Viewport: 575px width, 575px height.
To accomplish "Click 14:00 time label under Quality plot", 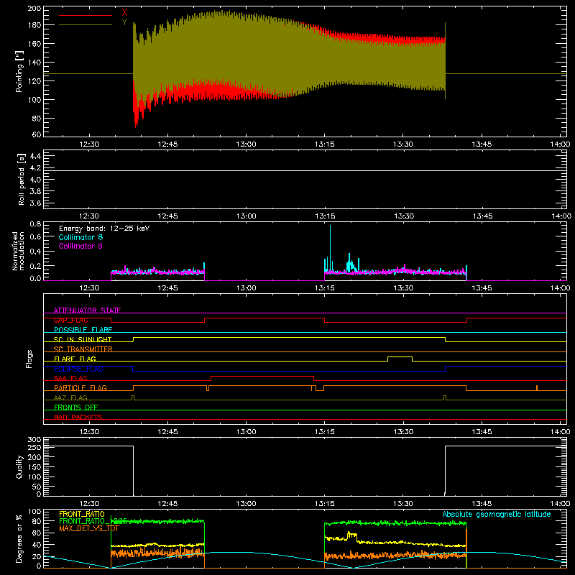I will pos(560,504).
